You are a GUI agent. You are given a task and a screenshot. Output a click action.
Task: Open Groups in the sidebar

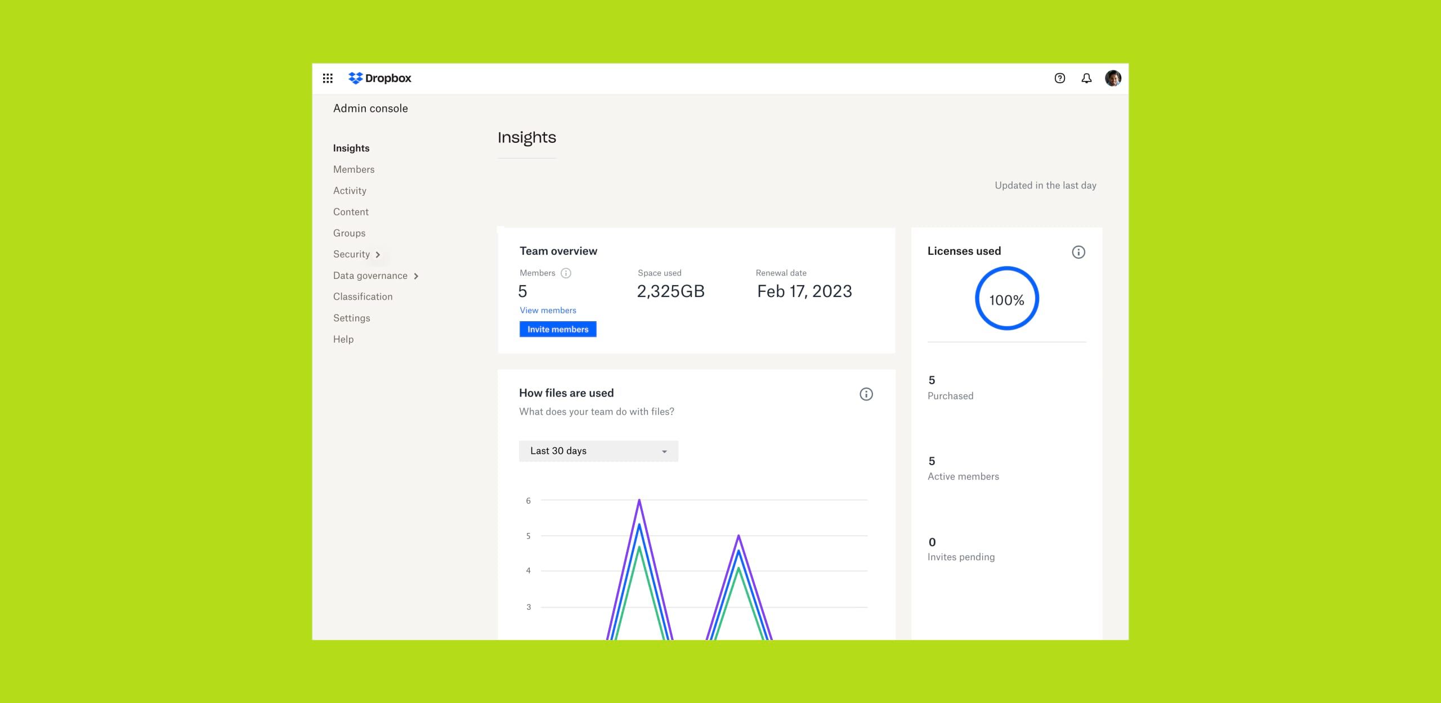tap(349, 233)
